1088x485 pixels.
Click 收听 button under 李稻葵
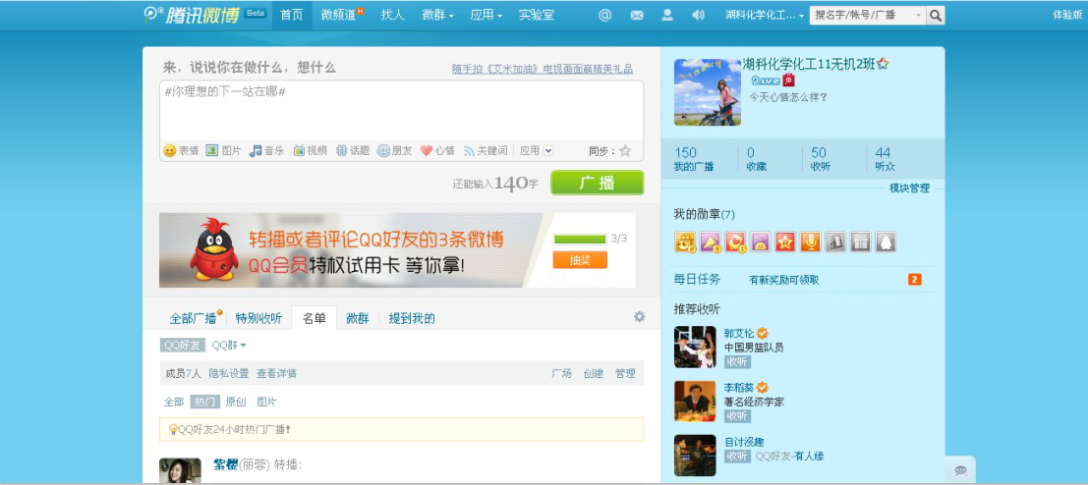tap(737, 415)
